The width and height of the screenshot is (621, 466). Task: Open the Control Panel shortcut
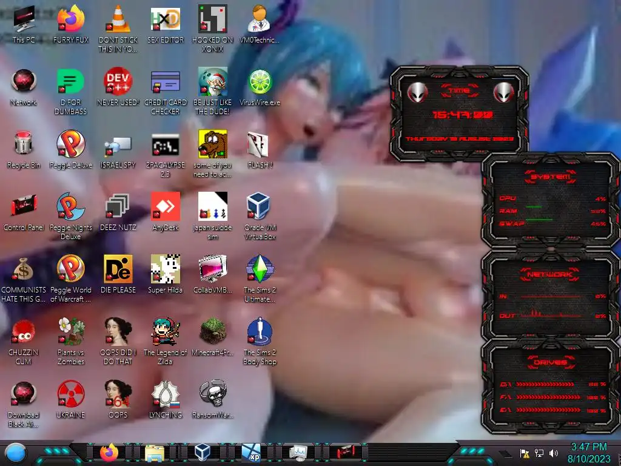click(x=24, y=212)
